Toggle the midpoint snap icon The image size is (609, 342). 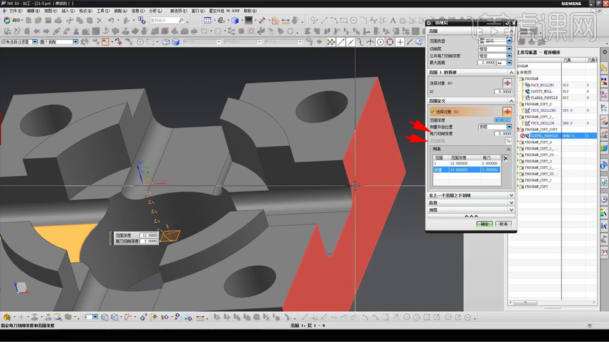[x=351, y=42]
